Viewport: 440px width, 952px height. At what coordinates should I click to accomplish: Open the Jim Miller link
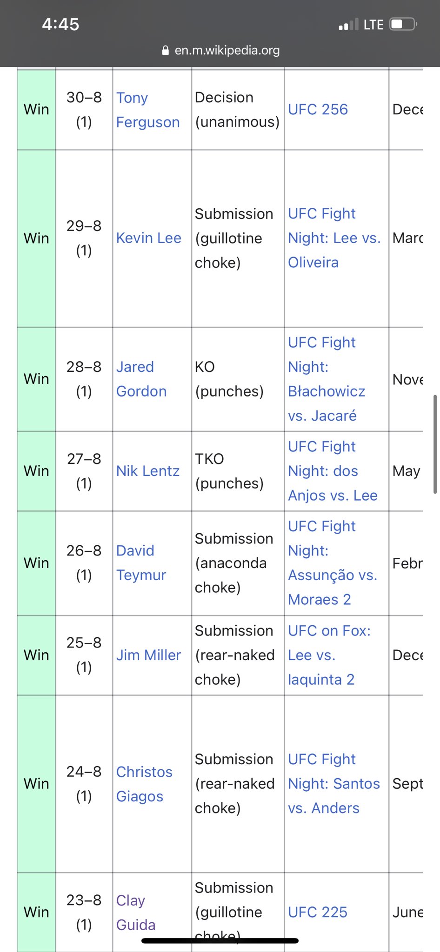[x=149, y=655]
